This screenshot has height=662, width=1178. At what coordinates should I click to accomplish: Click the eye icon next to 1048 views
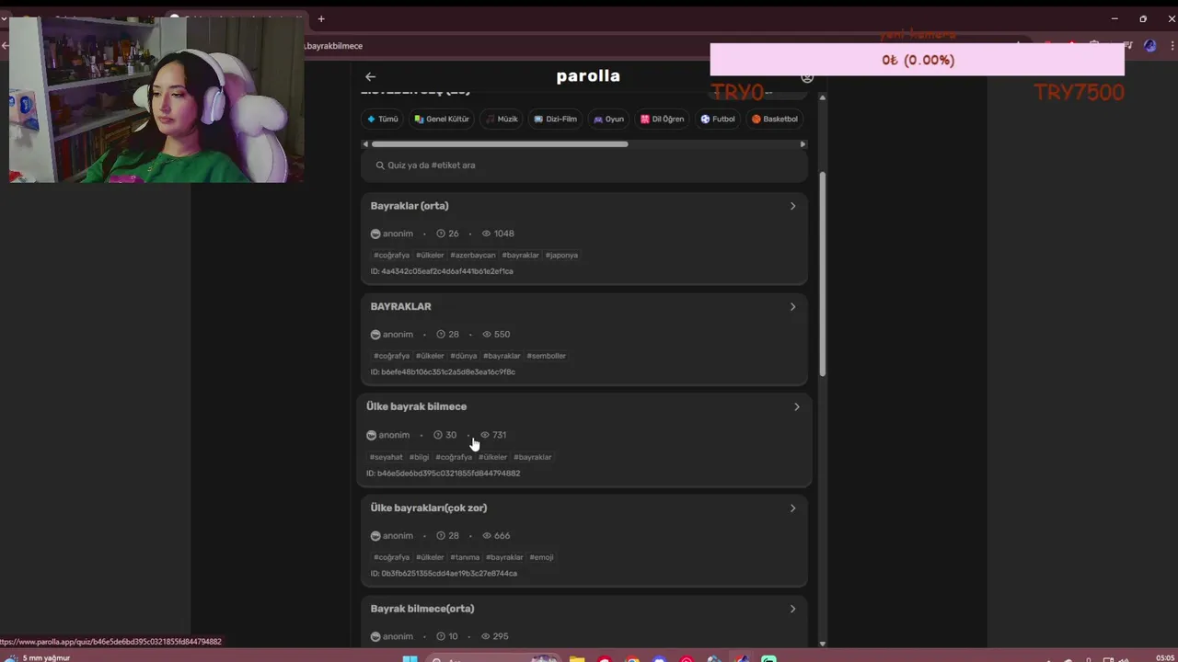pos(487,234)
